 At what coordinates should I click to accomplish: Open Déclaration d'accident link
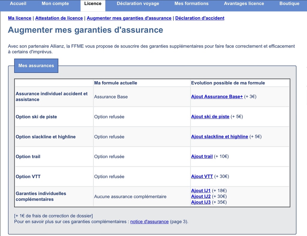(200, 18)
